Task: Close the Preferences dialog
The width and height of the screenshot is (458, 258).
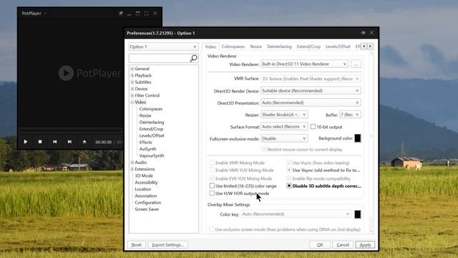Action: click(x=371, y=33)
